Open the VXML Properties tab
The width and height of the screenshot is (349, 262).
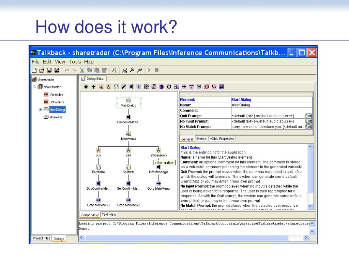coord(222,139)
